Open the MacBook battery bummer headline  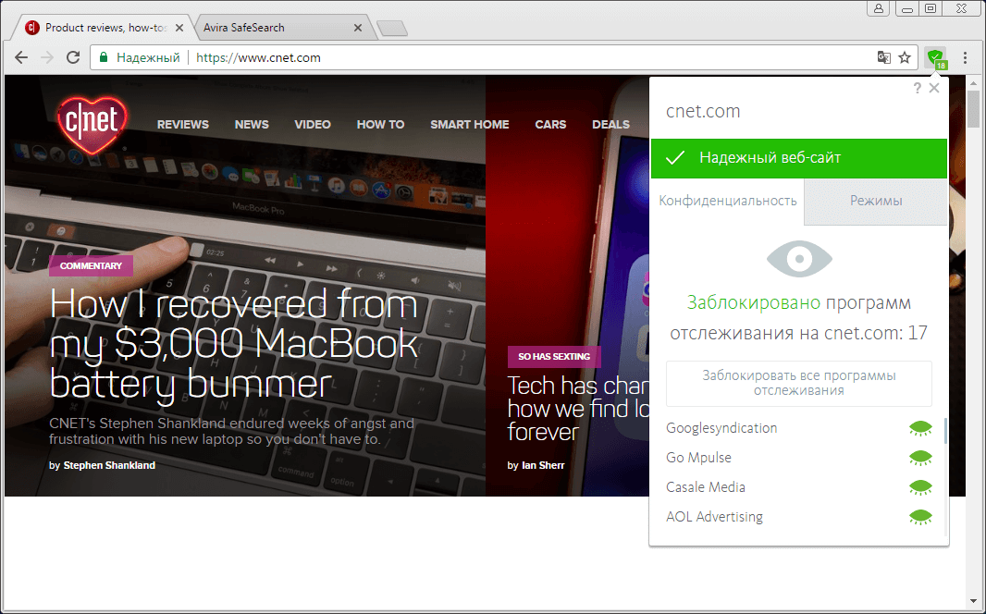(233, 344)
